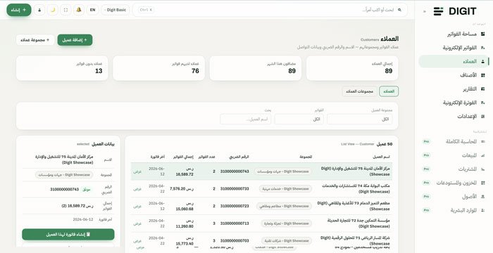Open مجموعة العميل (customer group) filter dropdown

coord(359,119)
